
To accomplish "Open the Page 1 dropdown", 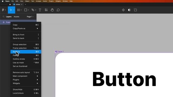I will (x=30, y=17).
